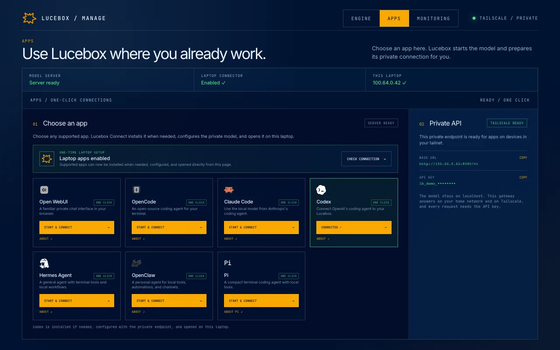Image resolution: width=560 pixels, height=350 pixels.
Task: Click the green Tailscale status dot
Action: click(474, 18)
